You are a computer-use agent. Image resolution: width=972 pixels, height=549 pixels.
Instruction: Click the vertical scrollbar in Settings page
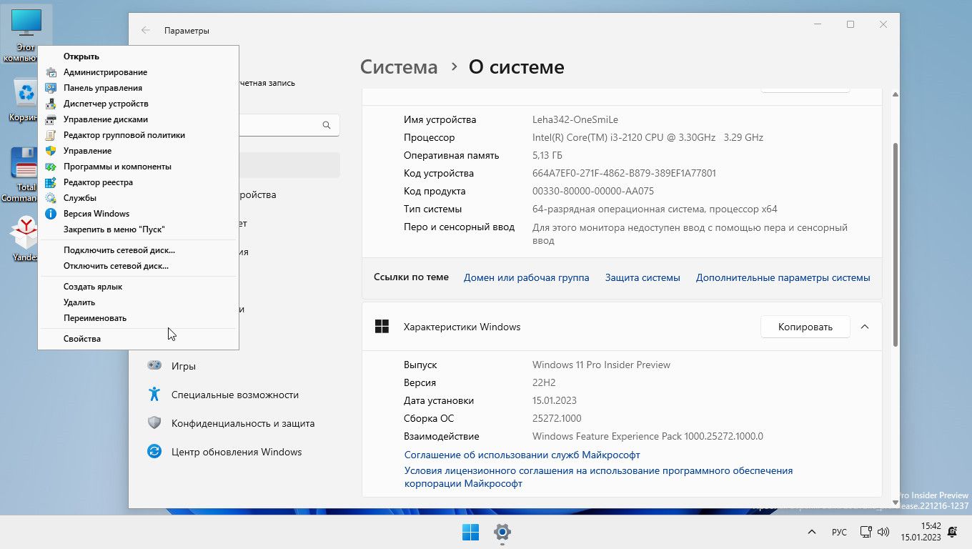895,244
